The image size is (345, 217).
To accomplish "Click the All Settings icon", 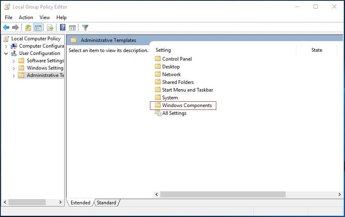I will [x=158, y=113].
